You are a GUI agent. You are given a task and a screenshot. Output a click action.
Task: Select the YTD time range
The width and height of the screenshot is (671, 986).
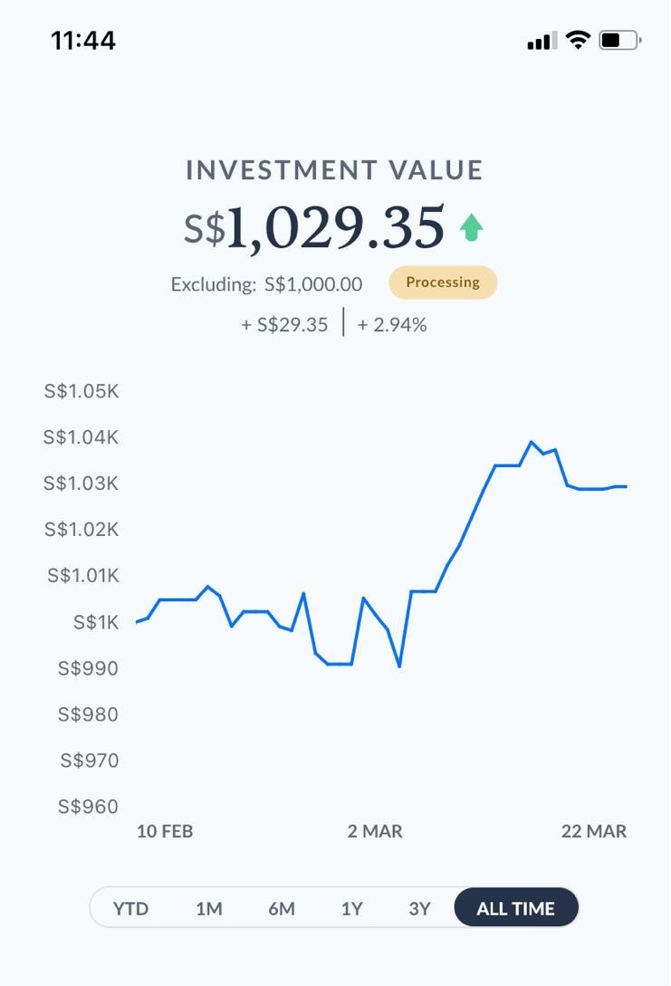130,908
